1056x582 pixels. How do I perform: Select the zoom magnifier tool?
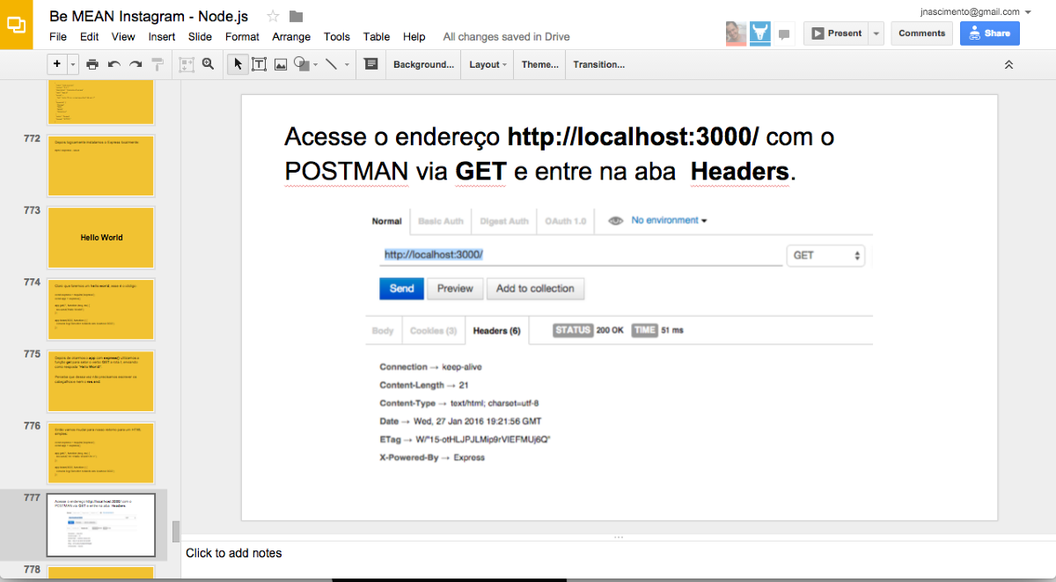point(209,64)
